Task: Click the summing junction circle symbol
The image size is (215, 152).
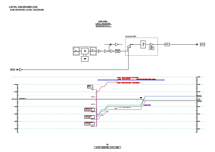Action: click(x=110, y=44)
